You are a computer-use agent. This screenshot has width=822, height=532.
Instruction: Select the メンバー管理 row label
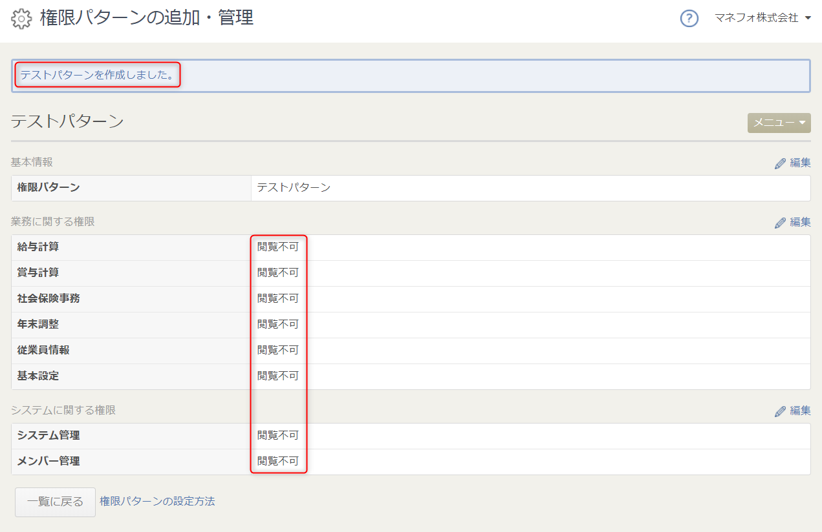point(49,461)
